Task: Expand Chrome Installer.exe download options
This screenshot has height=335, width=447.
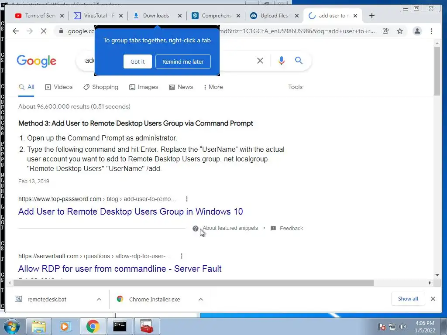Action: click(x=201, y=299)
